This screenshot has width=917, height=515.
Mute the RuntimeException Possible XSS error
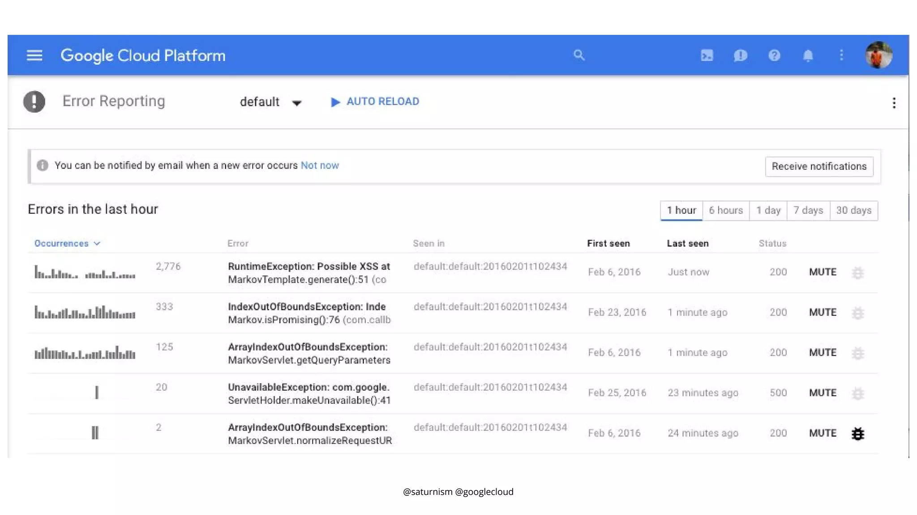pyautogui.click(x=823, y=272)
